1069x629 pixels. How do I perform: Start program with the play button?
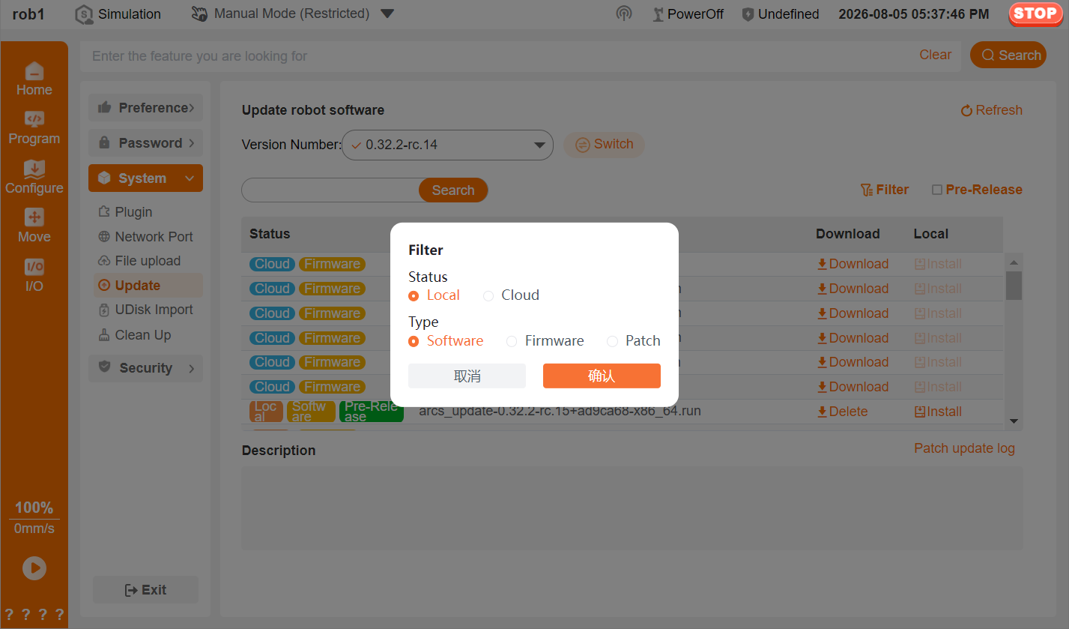click(34, 568)
